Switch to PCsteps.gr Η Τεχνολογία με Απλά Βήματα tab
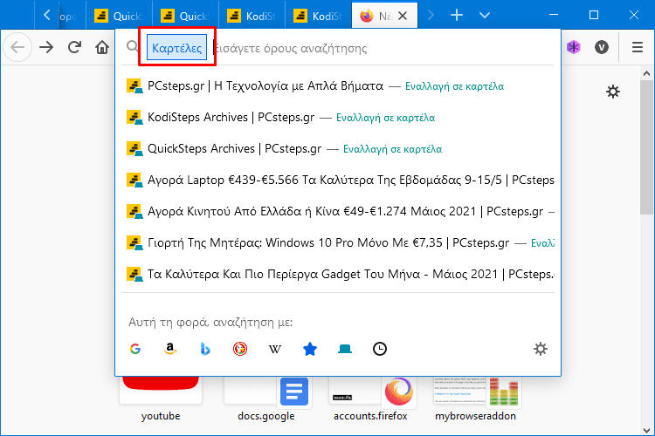The width and height of the screenshot is (655, 436). tap(340, 86)
